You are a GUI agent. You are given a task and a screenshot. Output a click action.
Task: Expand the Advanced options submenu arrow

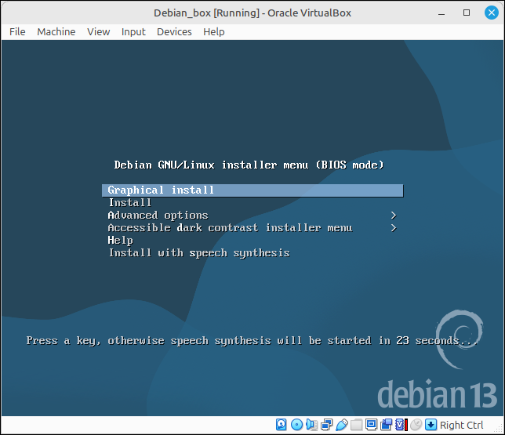tap(393, 215)
